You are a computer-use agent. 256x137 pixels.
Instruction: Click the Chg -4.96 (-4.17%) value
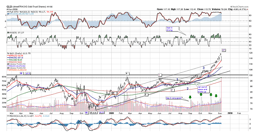[237, 9]
